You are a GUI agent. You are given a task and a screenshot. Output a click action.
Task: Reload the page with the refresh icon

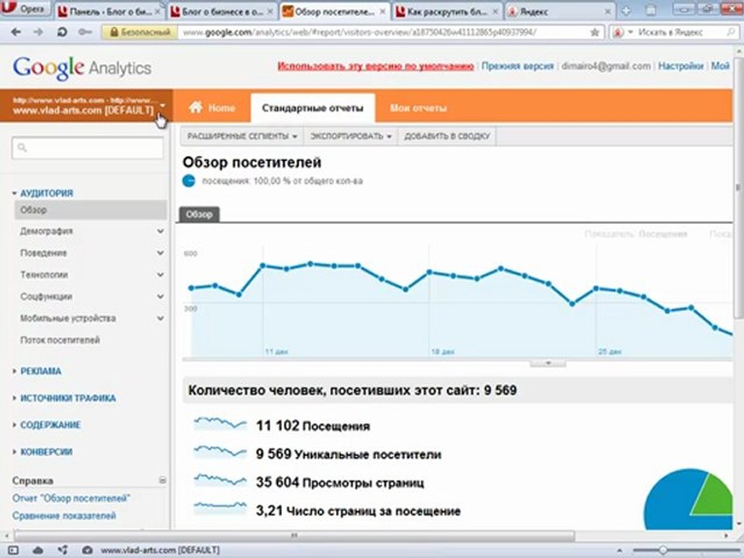pos(62,33)
